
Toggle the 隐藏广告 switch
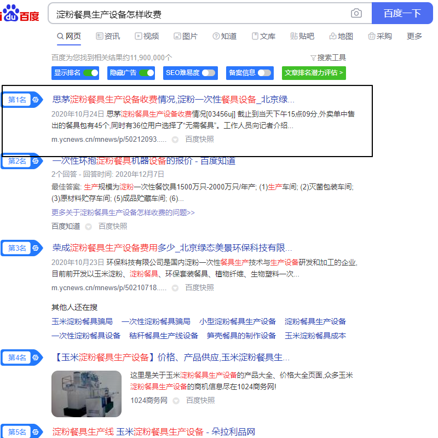point(147,73)
